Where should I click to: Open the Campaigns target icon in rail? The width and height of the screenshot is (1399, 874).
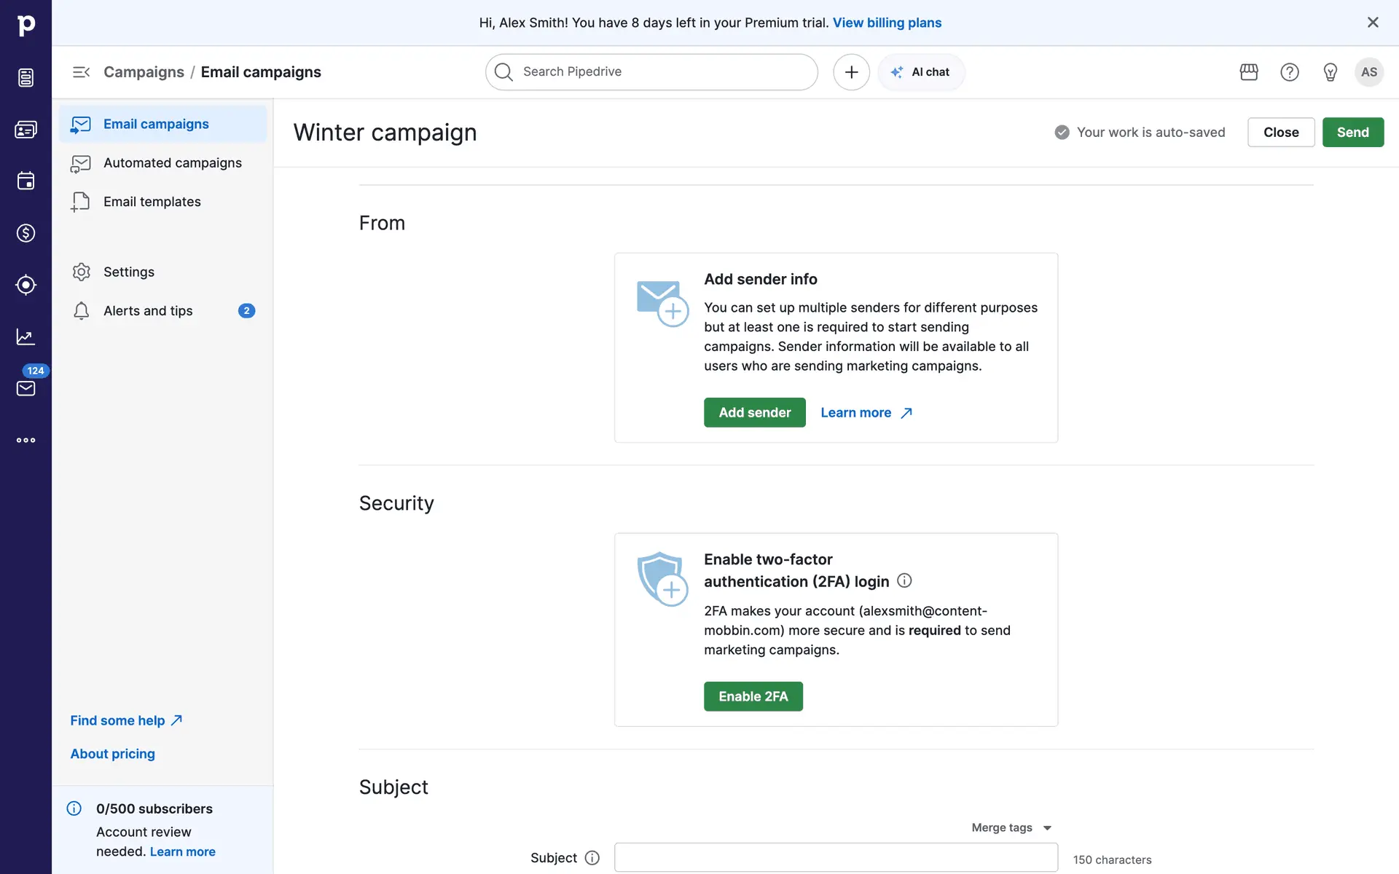(x=26, y=285)
